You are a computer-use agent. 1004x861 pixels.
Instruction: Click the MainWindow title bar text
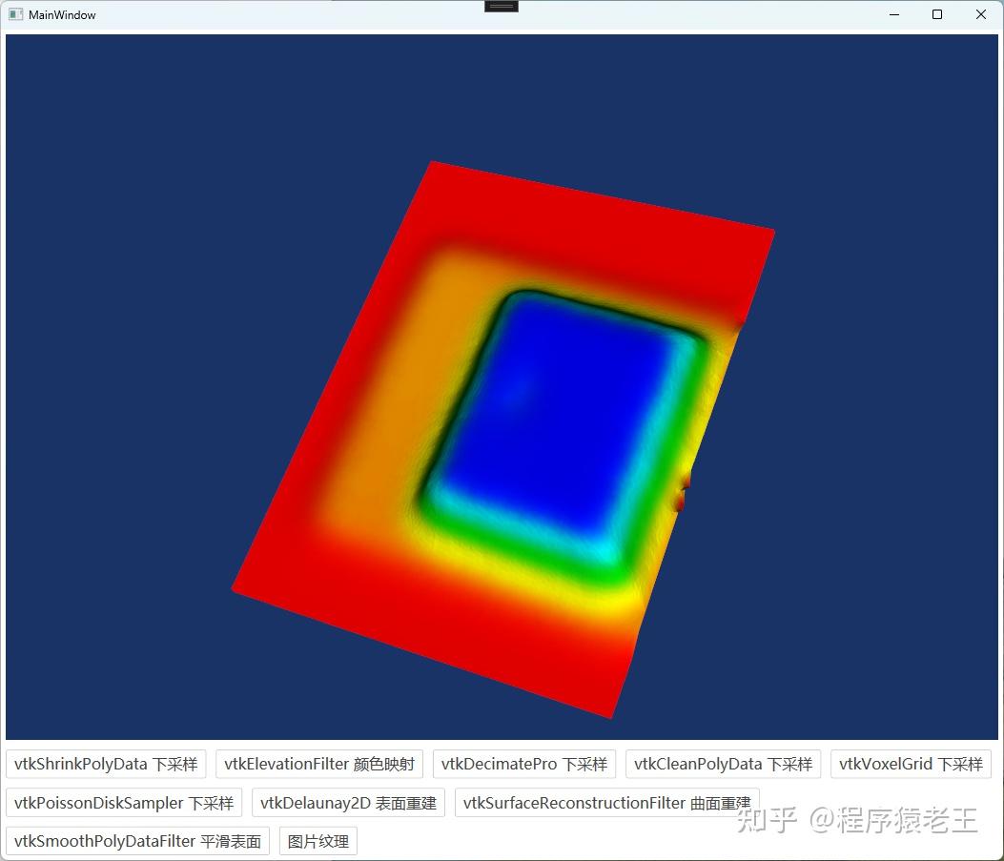(x=61, y=14)
